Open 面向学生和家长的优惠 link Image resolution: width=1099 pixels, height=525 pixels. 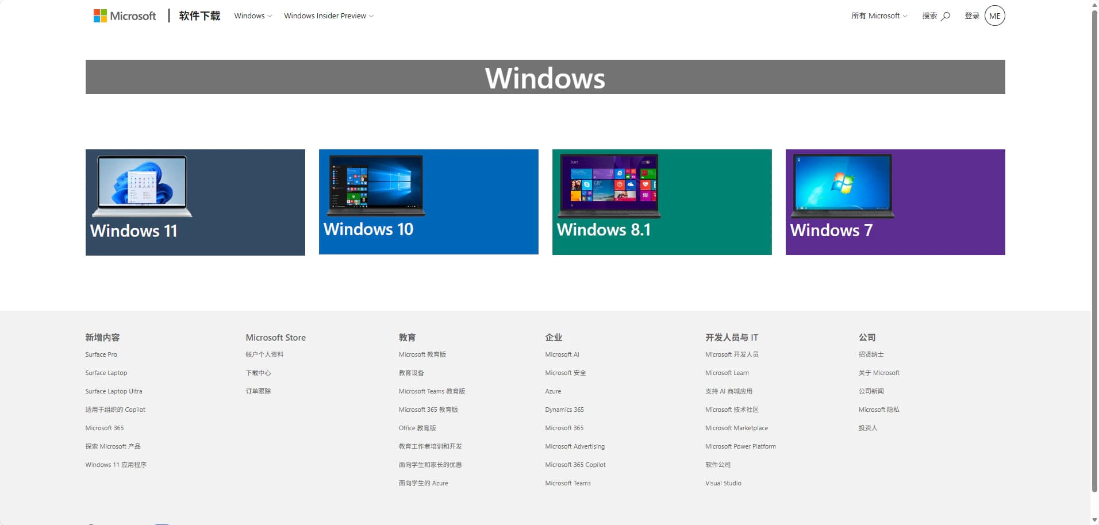coord(431,465)
